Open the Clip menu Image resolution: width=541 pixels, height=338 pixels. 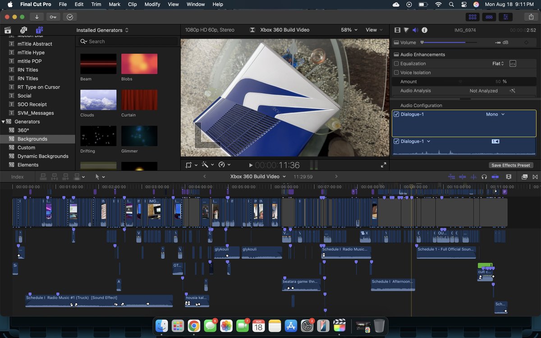point(132,4)
